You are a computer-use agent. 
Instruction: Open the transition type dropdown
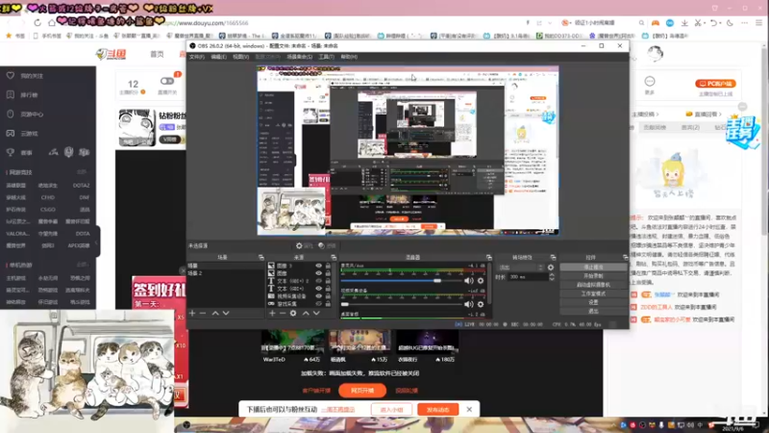pos(520,267)
